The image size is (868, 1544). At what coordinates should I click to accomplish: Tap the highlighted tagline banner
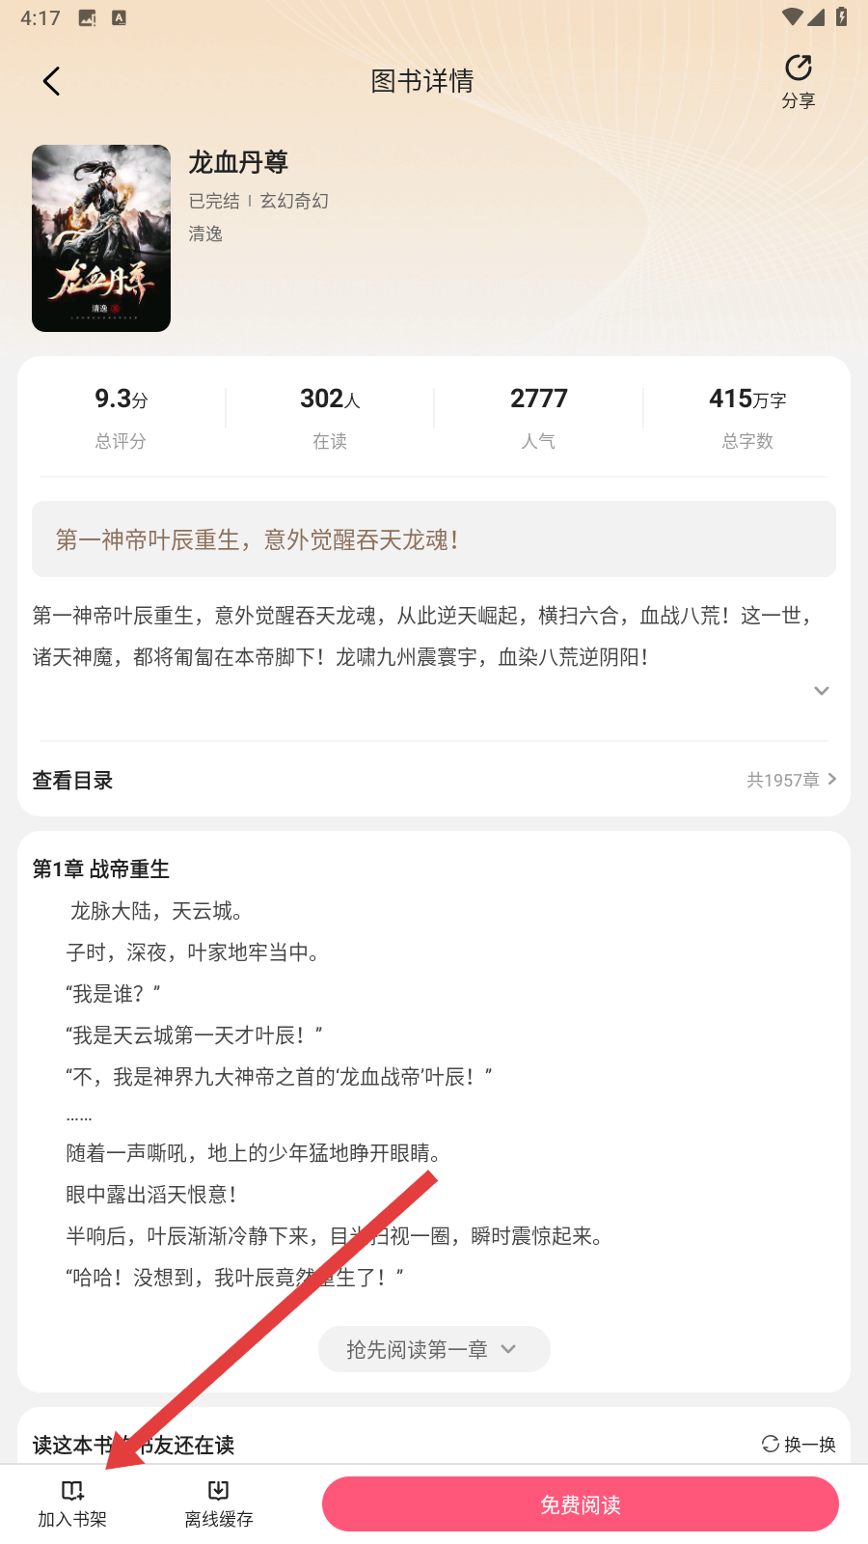[434, 538]
